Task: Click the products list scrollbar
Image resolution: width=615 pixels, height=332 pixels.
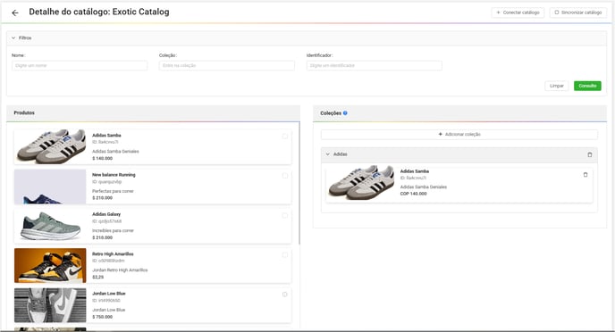Action: click(x=299, y=183)
